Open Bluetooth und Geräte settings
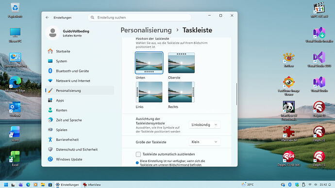This screenshot has height=188, width=335. tap(80, 71)
